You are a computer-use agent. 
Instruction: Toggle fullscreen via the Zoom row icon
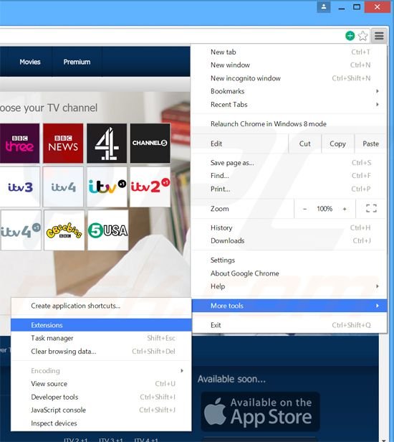(371, 209)
